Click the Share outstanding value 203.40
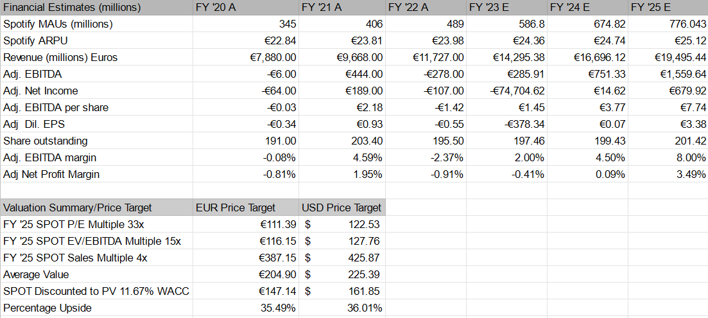Viewport: 708px width, 318px height. click(342, 141)
